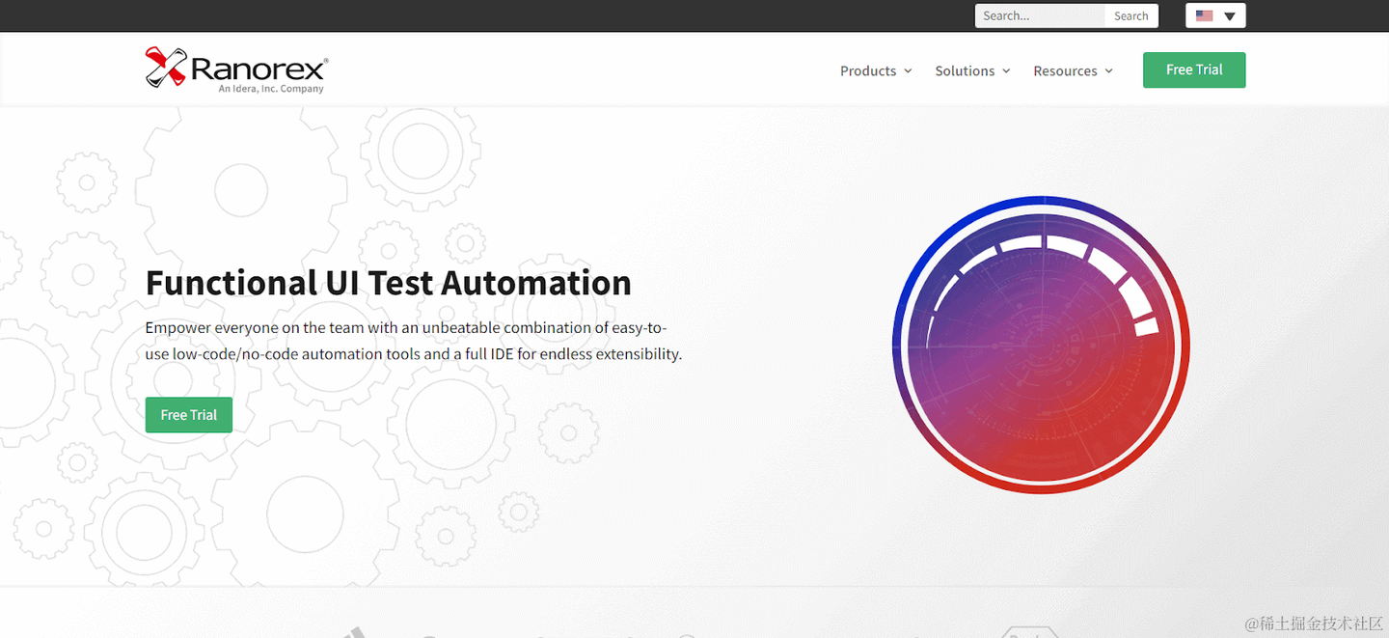Screen dimensions: 1389x638
Task: Click the watermark text in the bottom right corner
Action: (x=1314, y=624)
